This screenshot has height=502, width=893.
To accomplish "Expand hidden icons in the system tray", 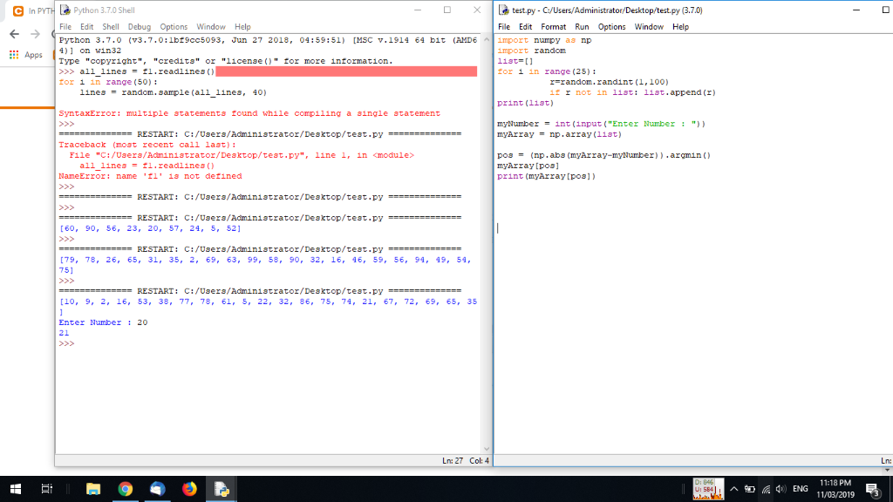I will tap(733, 489).
